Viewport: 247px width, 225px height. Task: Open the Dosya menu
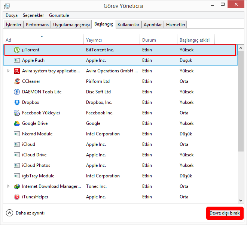pyautogui.click(x=12, y=15)
